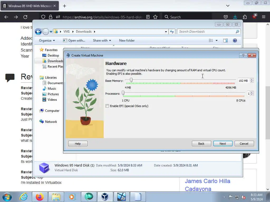Toggle Firefox reader view icon
Screen dimensions: 270x202
pyautogui.click(x=148, y=17)
